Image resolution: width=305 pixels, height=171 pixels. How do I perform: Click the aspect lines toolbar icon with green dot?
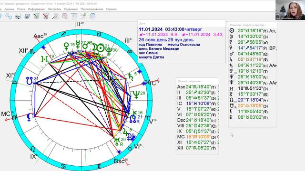(83, 16)
